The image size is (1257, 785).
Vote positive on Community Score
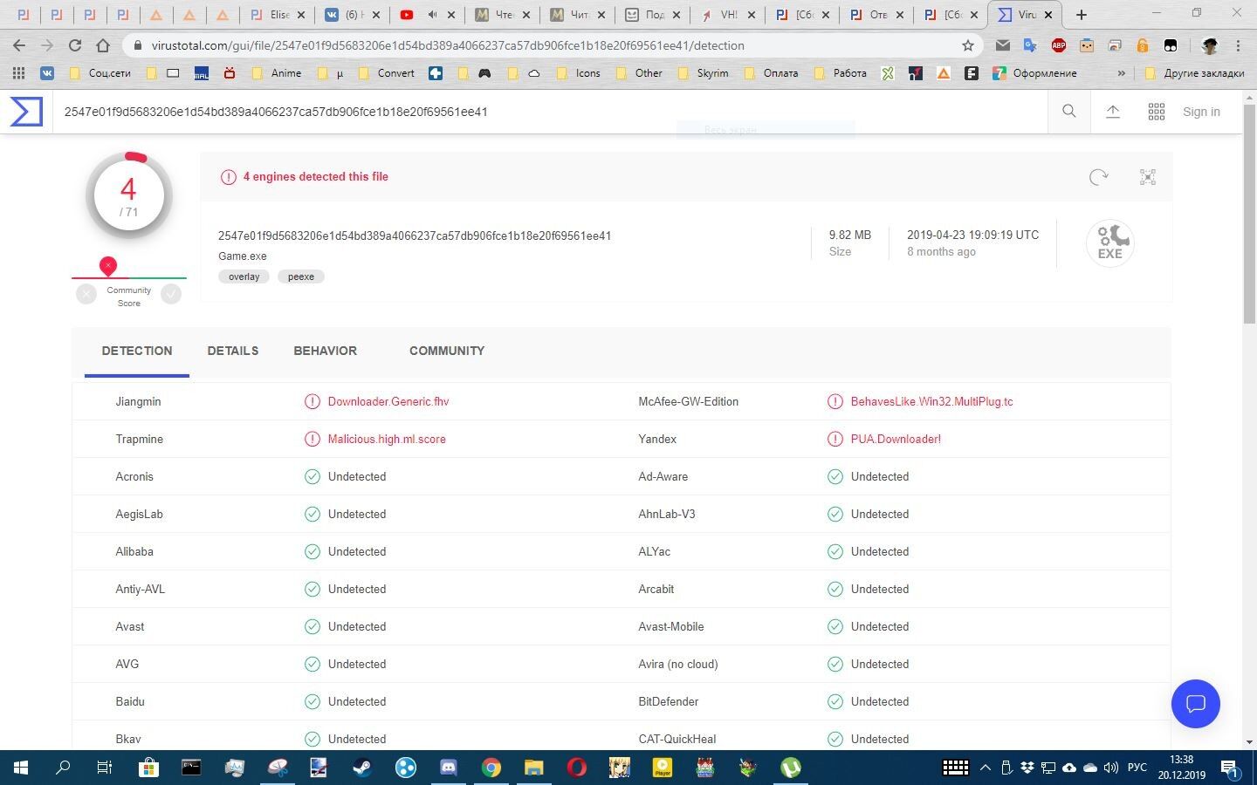click(x=171, y=294)
